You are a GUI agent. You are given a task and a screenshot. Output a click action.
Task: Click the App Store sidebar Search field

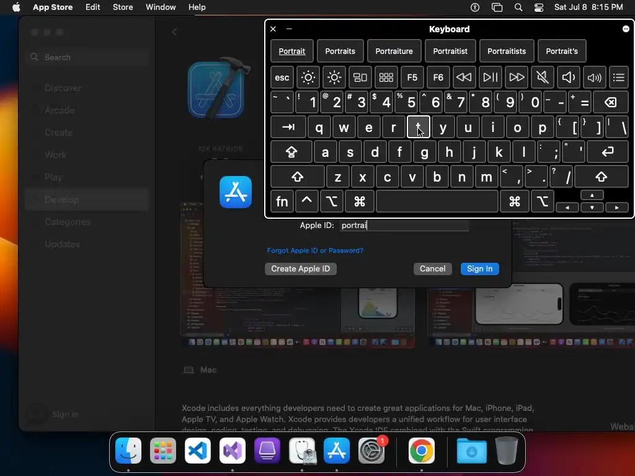pyautogui.click(x=88, y=57)
